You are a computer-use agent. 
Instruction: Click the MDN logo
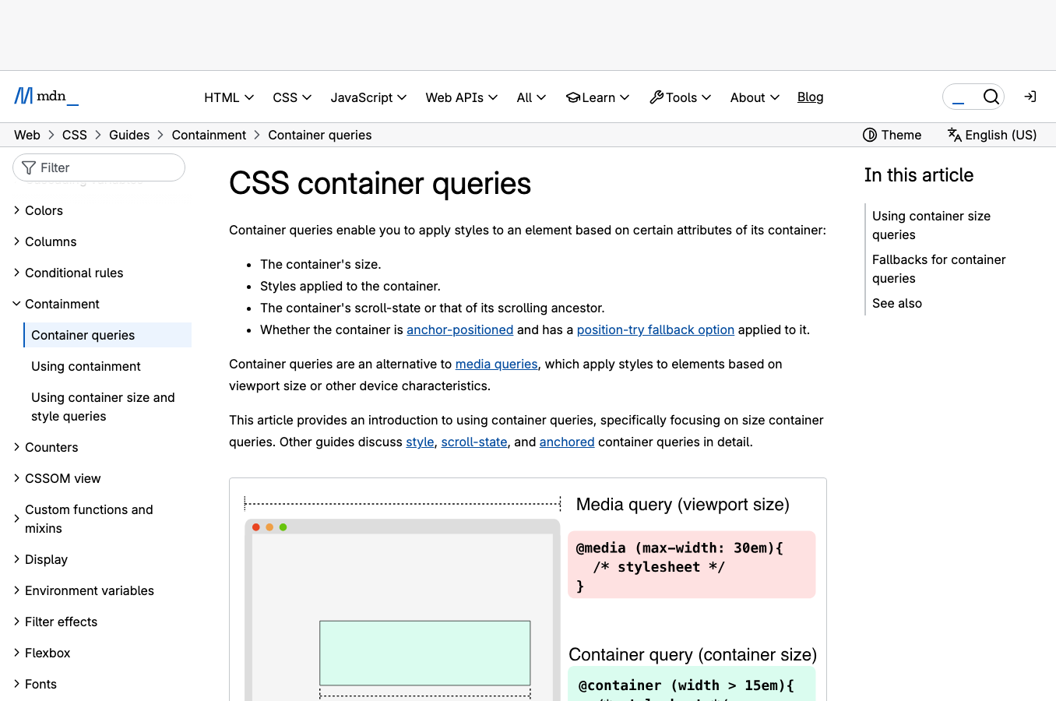[x=45, y=96]
